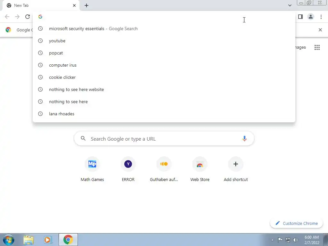Click the Chrome taskbar button
The image size is (328, 246).
[x=68, y=240]
